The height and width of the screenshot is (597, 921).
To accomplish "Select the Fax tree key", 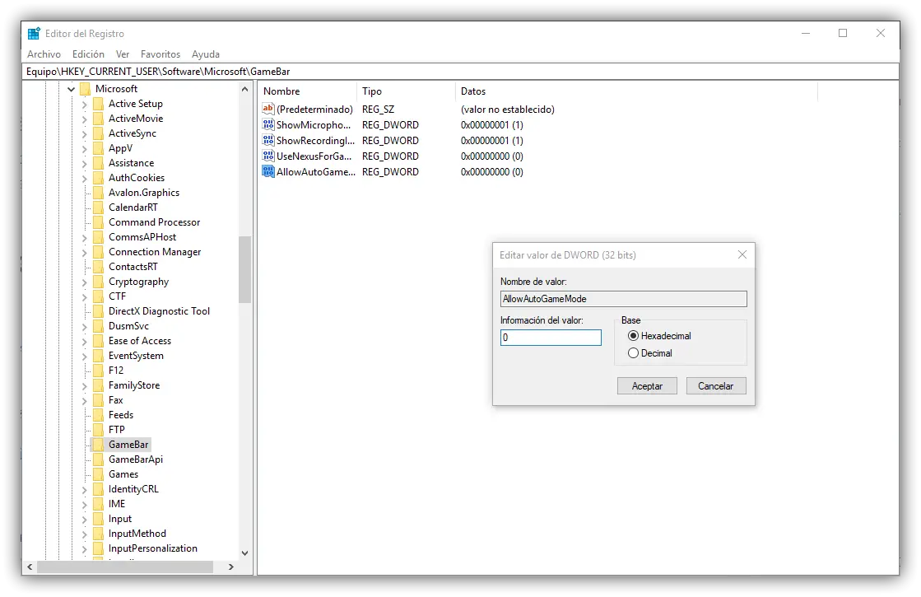I will click(x=116, y=400).
